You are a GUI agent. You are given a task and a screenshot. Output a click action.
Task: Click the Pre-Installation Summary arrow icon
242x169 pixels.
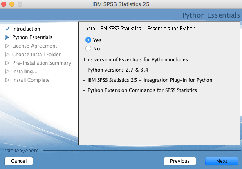[x=7, y=63]
